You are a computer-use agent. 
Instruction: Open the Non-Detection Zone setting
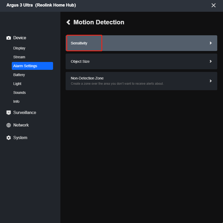141,81
